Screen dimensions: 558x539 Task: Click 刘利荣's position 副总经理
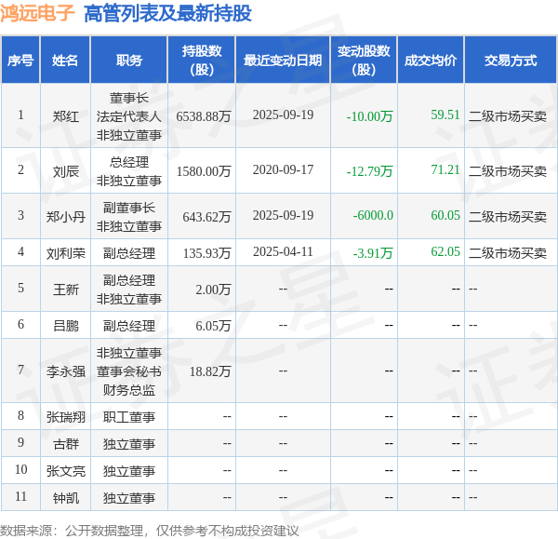coord(129,253)
